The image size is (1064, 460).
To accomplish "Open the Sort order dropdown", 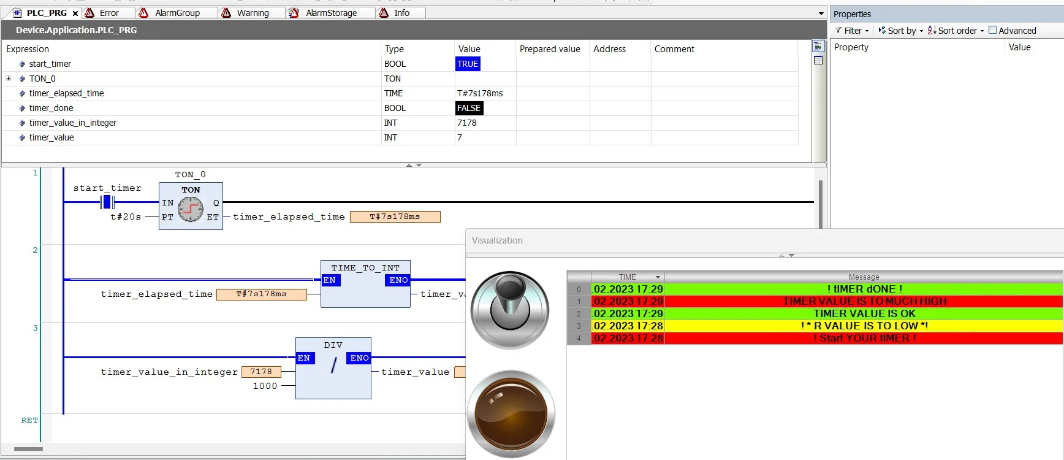I will (x=956, y=31).
